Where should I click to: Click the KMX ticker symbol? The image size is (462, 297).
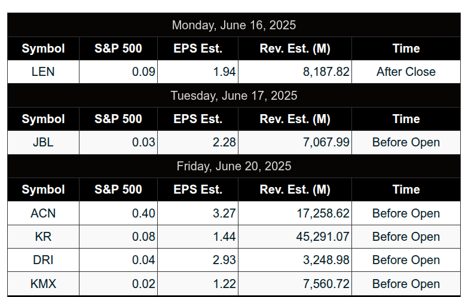(43, 284)
